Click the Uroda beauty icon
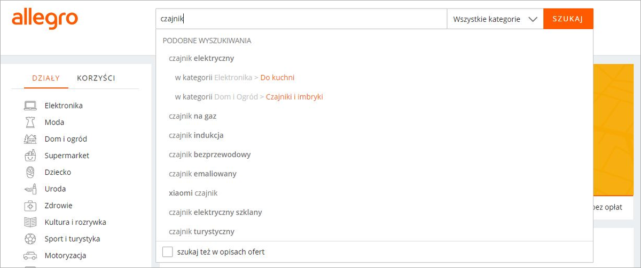Viewport: 641px width, 268px height. click(30, 189)
